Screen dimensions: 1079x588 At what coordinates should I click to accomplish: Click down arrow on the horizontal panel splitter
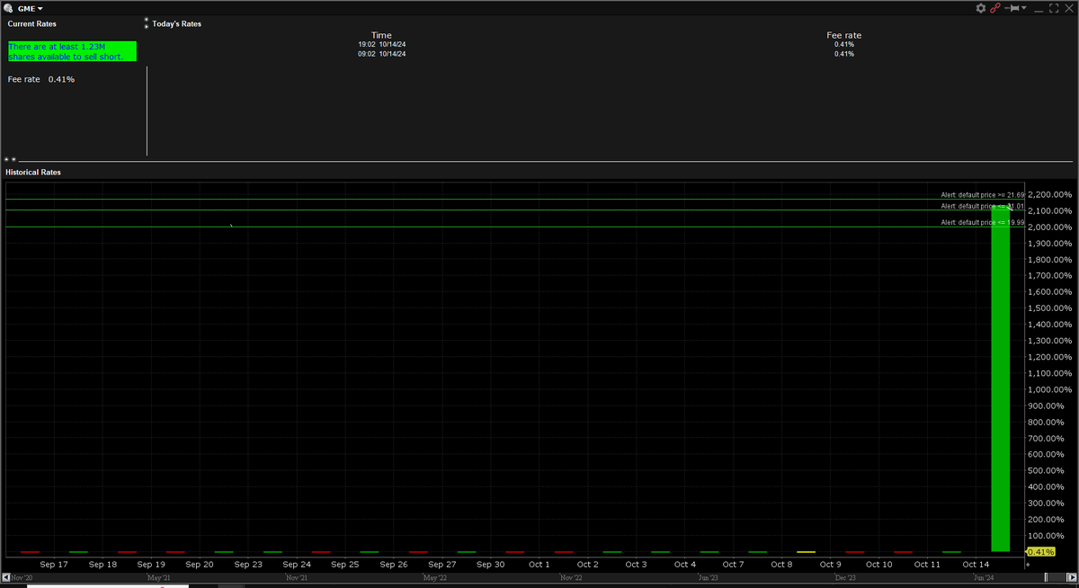coord(13,160)
